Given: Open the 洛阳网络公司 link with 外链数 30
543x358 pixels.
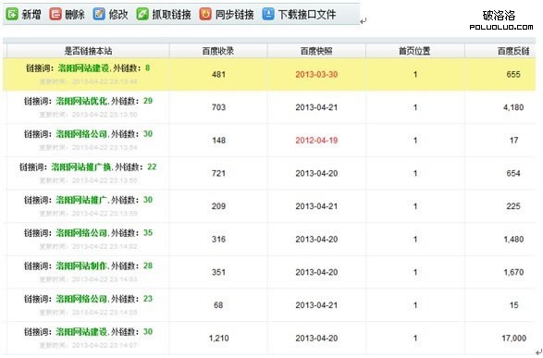Looking at the screenshot, I should (81, 133).
